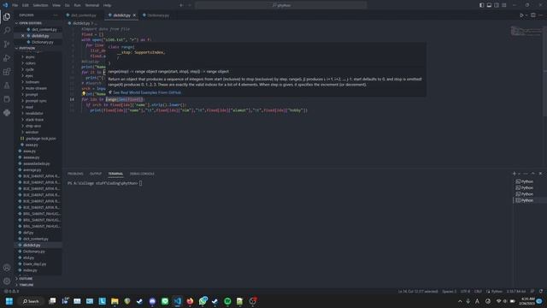Open the Source Control view
This screenshot has height=308, width=547.
pyautogui.click(x=7, y=44)
